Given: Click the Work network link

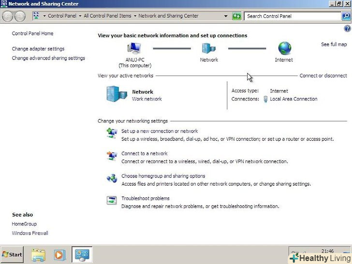Looking at the screenshot, I should click(x=147, y=99).
